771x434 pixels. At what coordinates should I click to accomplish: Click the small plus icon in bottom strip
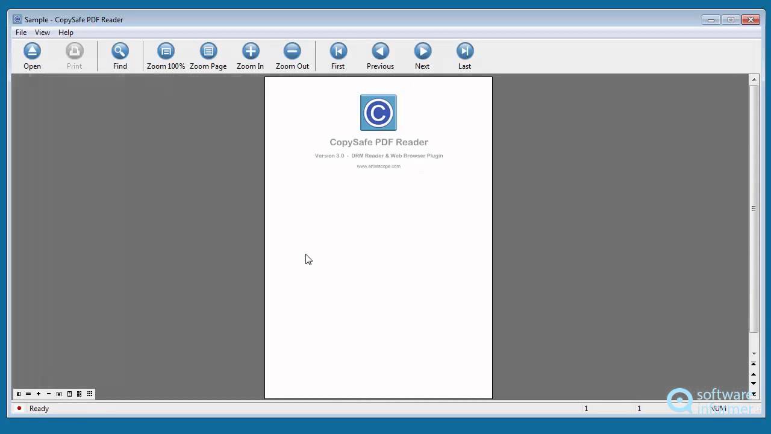click(39, 394)
